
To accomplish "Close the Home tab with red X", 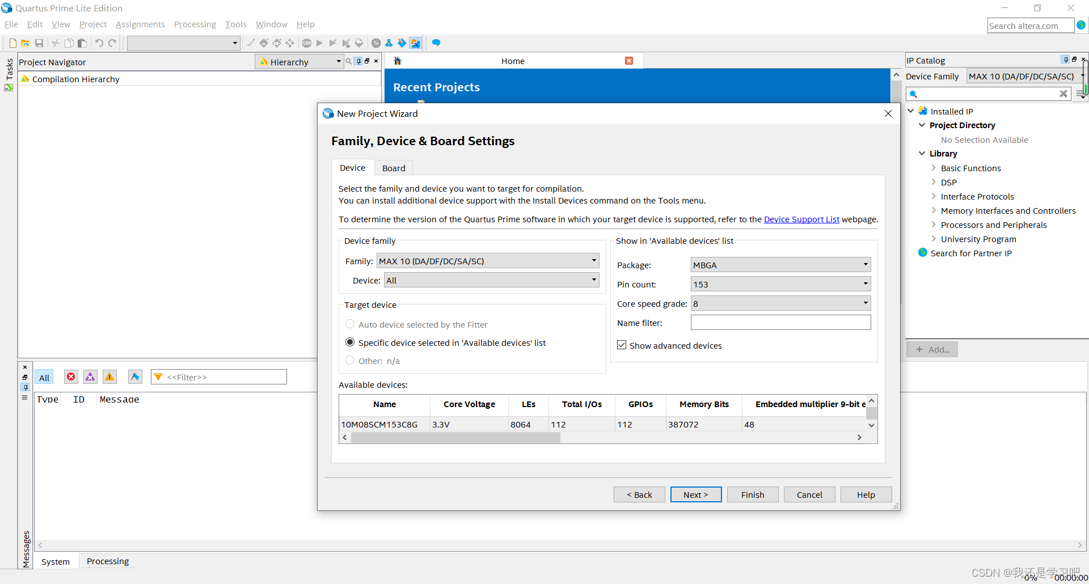I will pyautogui.click(x=629, y=61).
